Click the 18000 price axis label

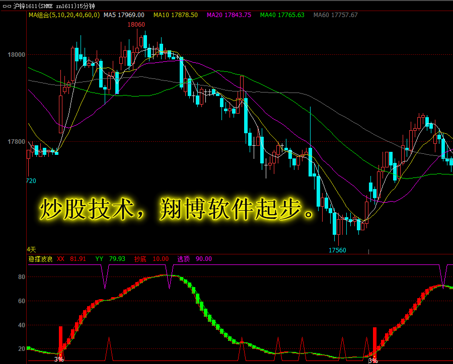(16, 55)
